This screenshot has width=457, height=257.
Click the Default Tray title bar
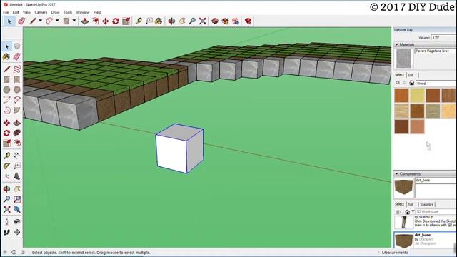click(425, 30)
